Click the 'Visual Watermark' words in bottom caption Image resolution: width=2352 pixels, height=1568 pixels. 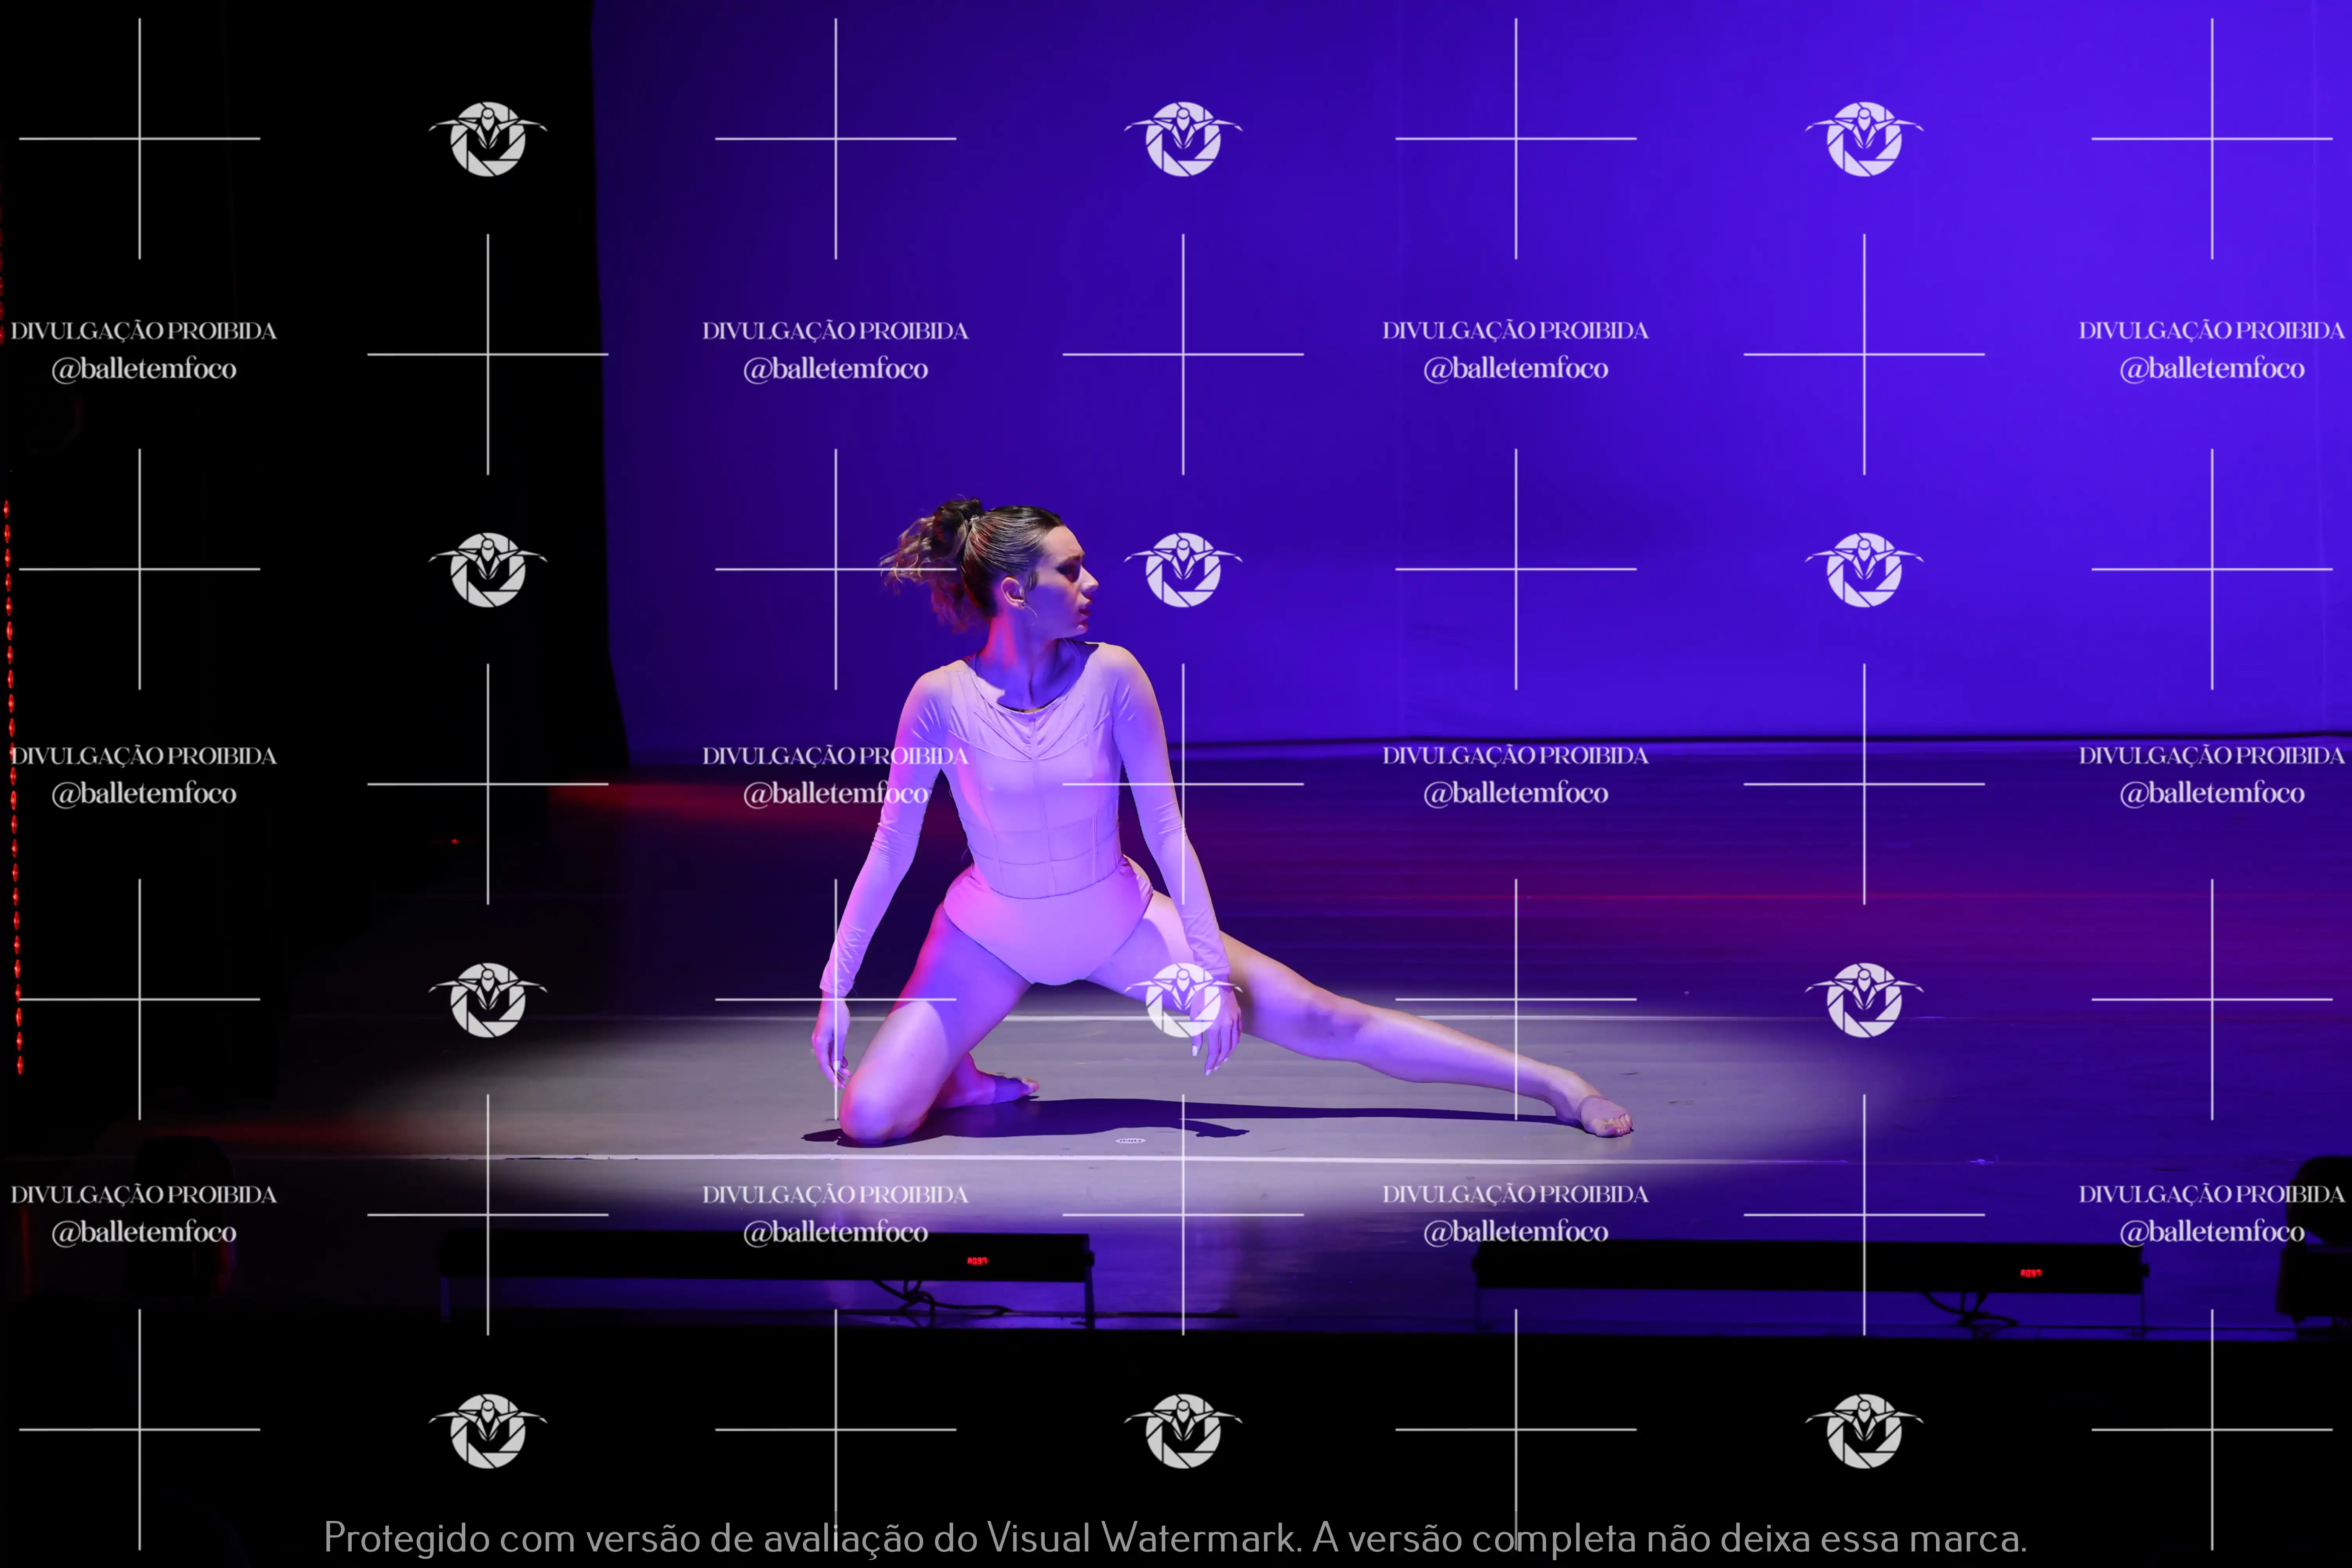click(1142, 1537)
